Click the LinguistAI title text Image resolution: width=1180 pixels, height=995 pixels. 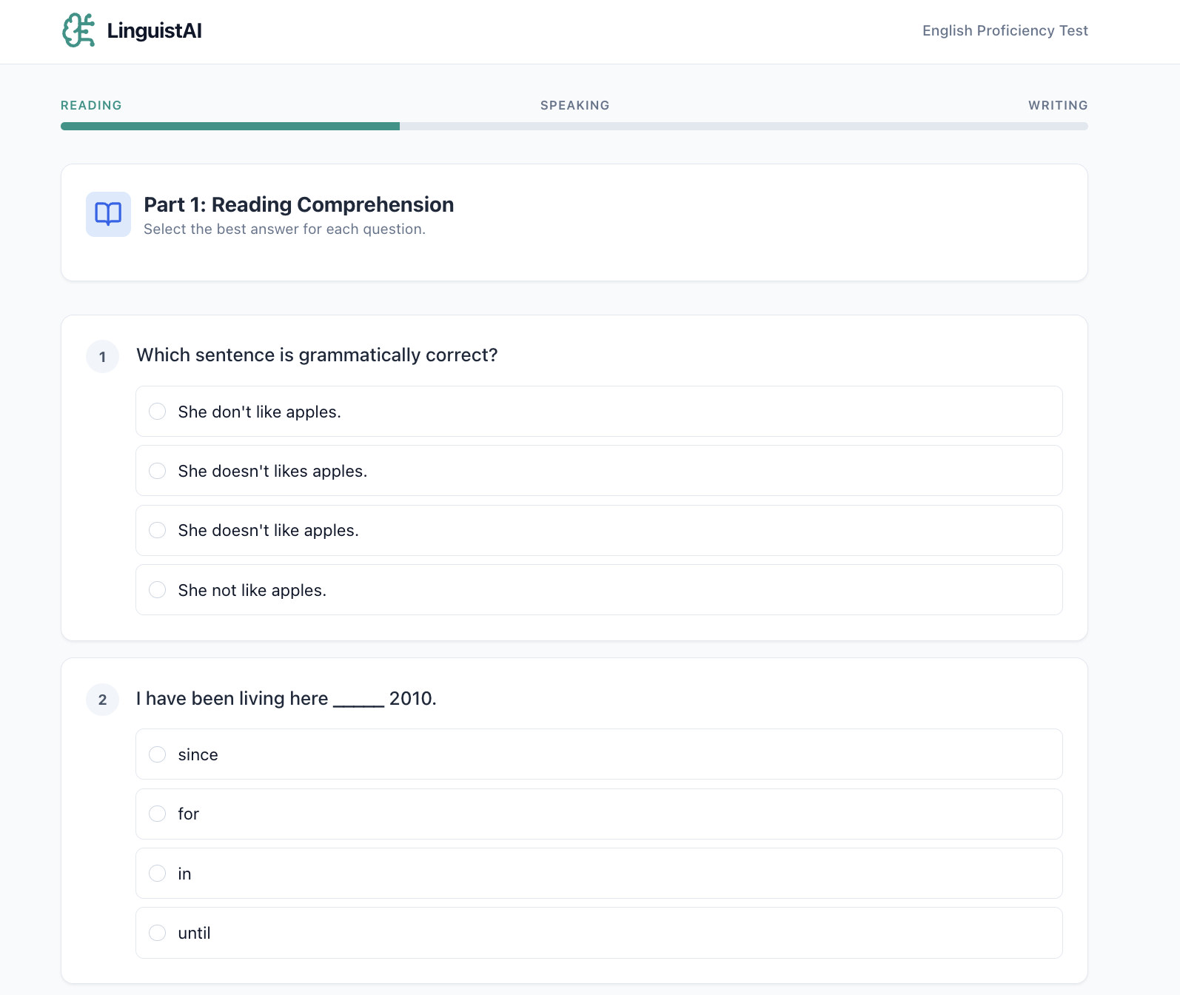point(153,30)
